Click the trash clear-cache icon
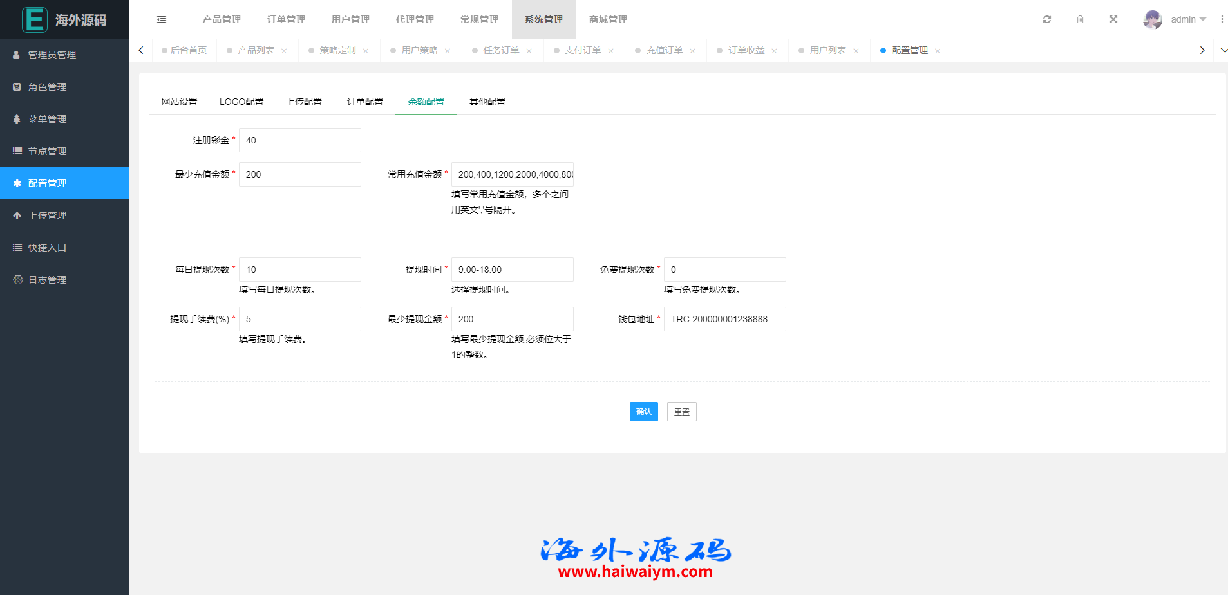 1080,19
